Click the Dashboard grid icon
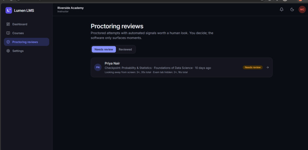This screenshot has width=308, height=150. point(8,24)
